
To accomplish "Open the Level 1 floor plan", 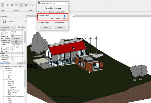I will [x=10, y=73].
